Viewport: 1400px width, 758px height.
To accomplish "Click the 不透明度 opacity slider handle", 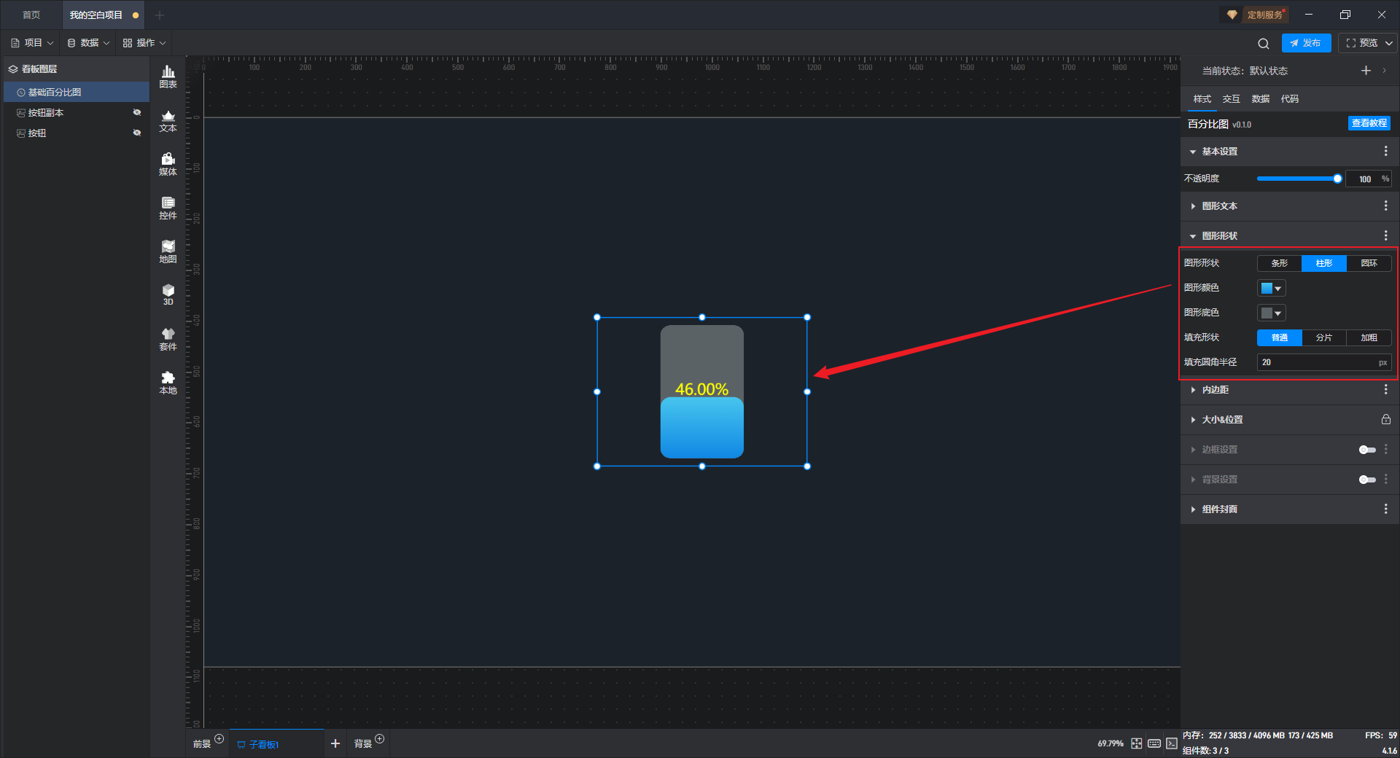I will (1337, 179).
